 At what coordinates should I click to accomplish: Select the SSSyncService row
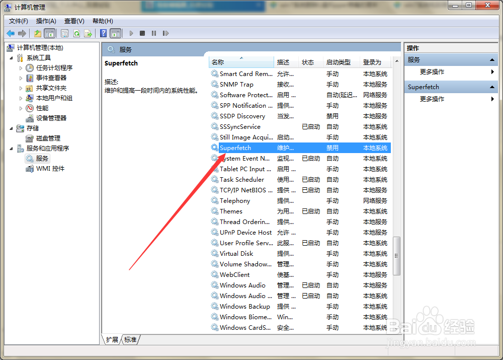(x=300, y=127)
